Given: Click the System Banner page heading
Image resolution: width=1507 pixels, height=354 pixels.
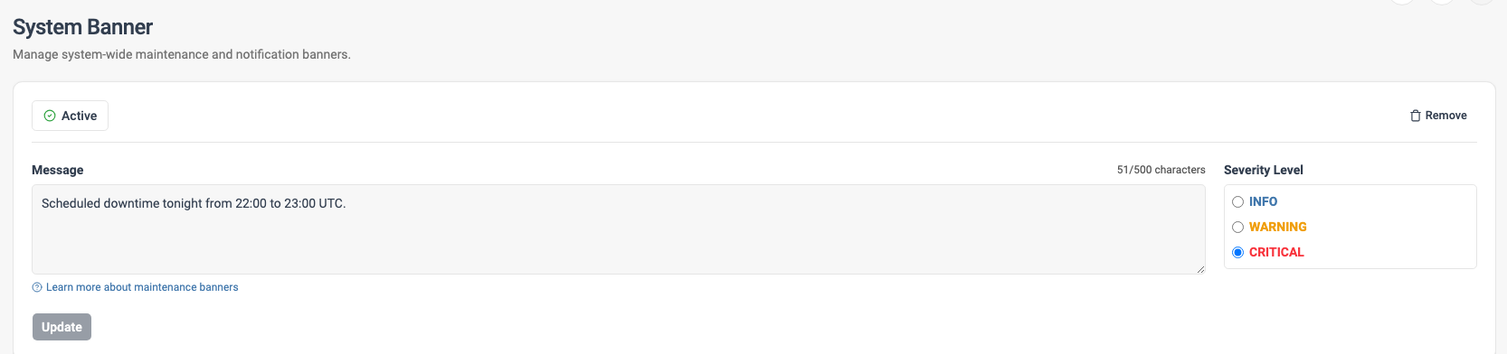Looking at the screenshot, I should click(82, 27).
